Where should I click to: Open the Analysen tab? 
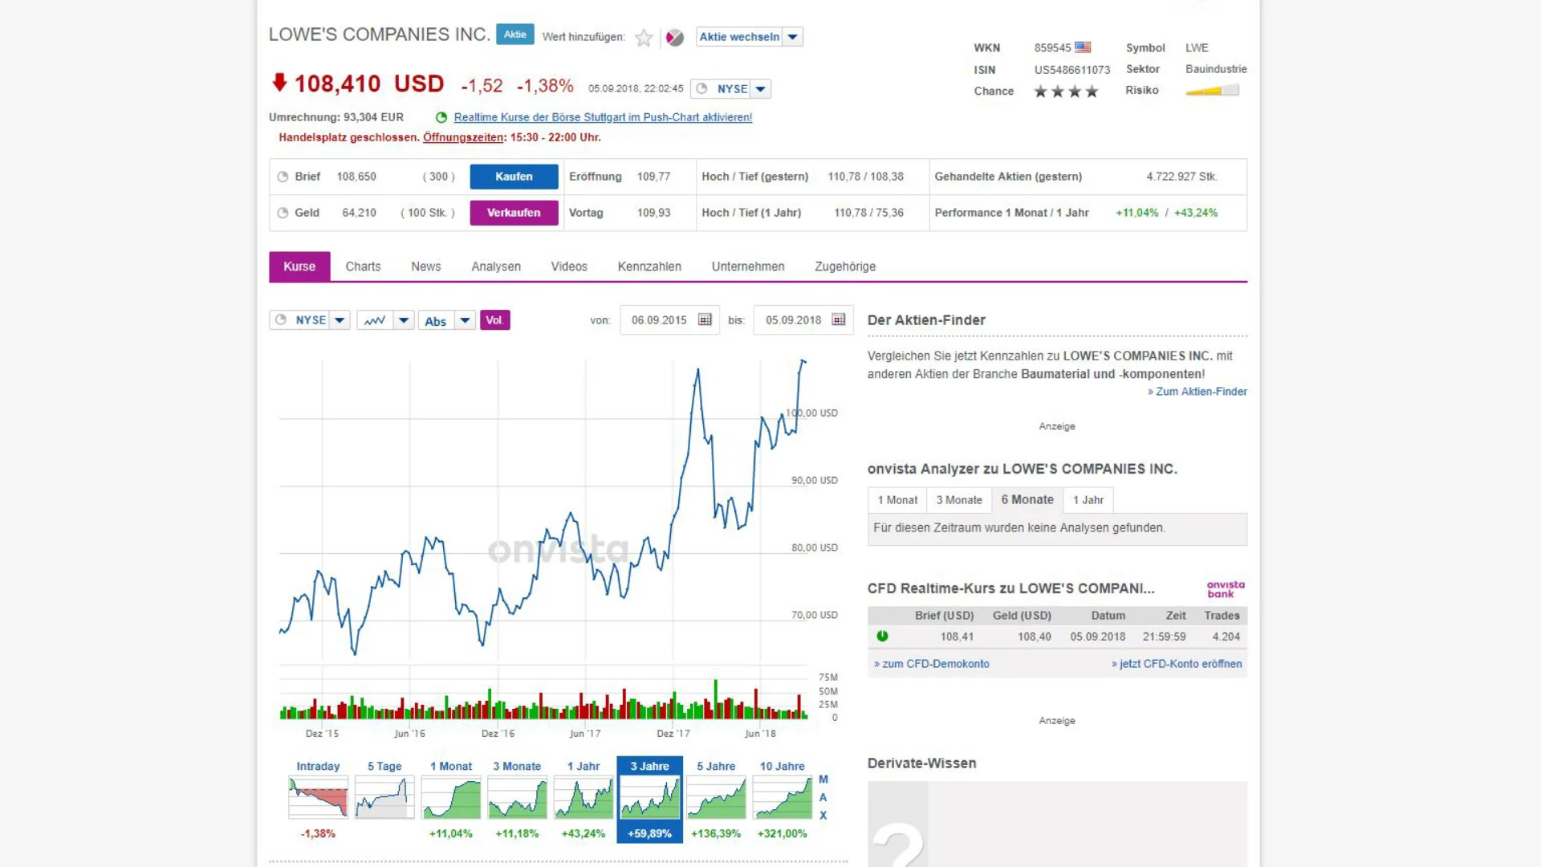pos(496,267)
